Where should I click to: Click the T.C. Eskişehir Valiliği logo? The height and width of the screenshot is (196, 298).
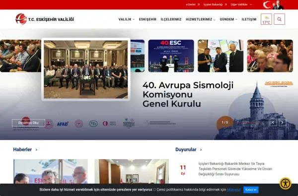45,19
